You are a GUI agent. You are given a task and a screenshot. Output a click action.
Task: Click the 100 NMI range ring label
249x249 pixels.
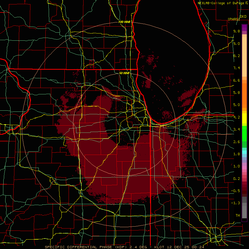pyautogui.click(x=124, y=22)
